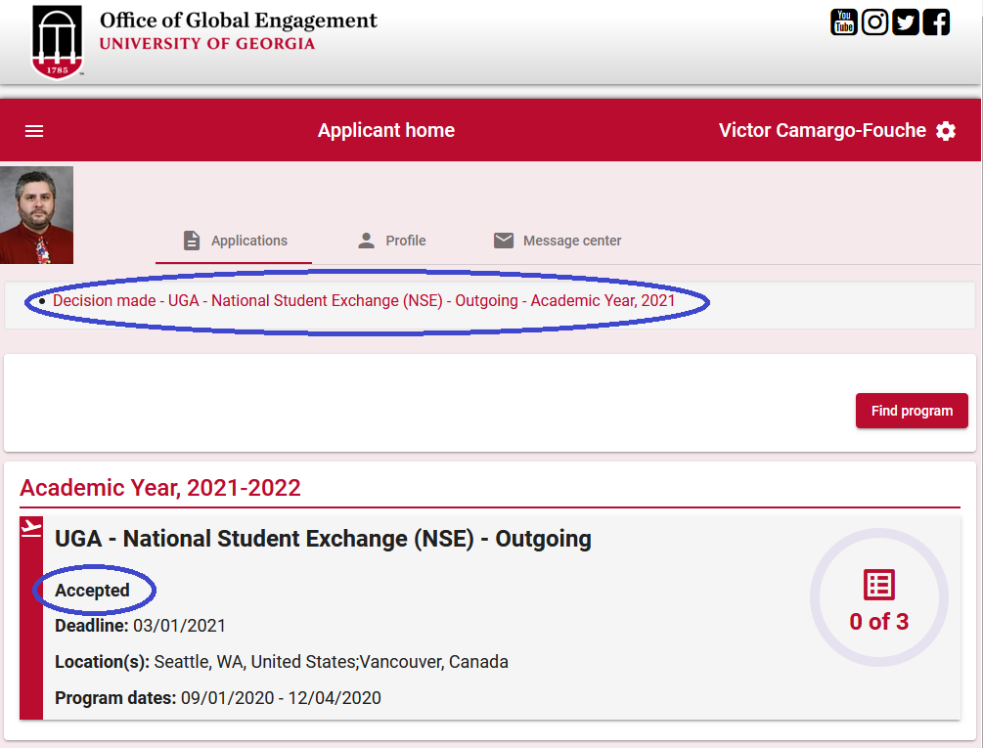Click the Office of Global Engagement title
Screen dimensions: 983x748
[x=239, y=21]
